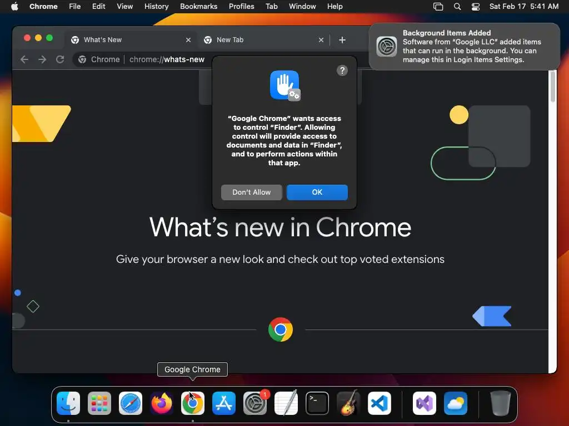Open Finder from the Dock
This screenshot has height=426, width=569.
(68, 403)
